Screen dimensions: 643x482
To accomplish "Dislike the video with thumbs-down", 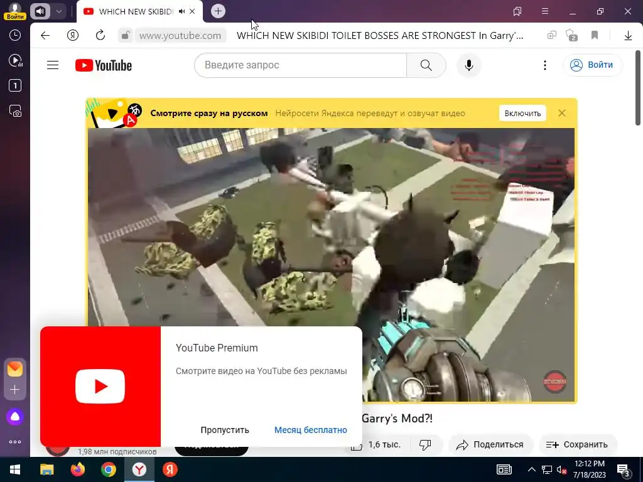I will click(425, 445).
